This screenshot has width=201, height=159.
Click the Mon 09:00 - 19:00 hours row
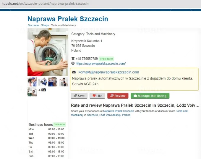coord(46,129)
